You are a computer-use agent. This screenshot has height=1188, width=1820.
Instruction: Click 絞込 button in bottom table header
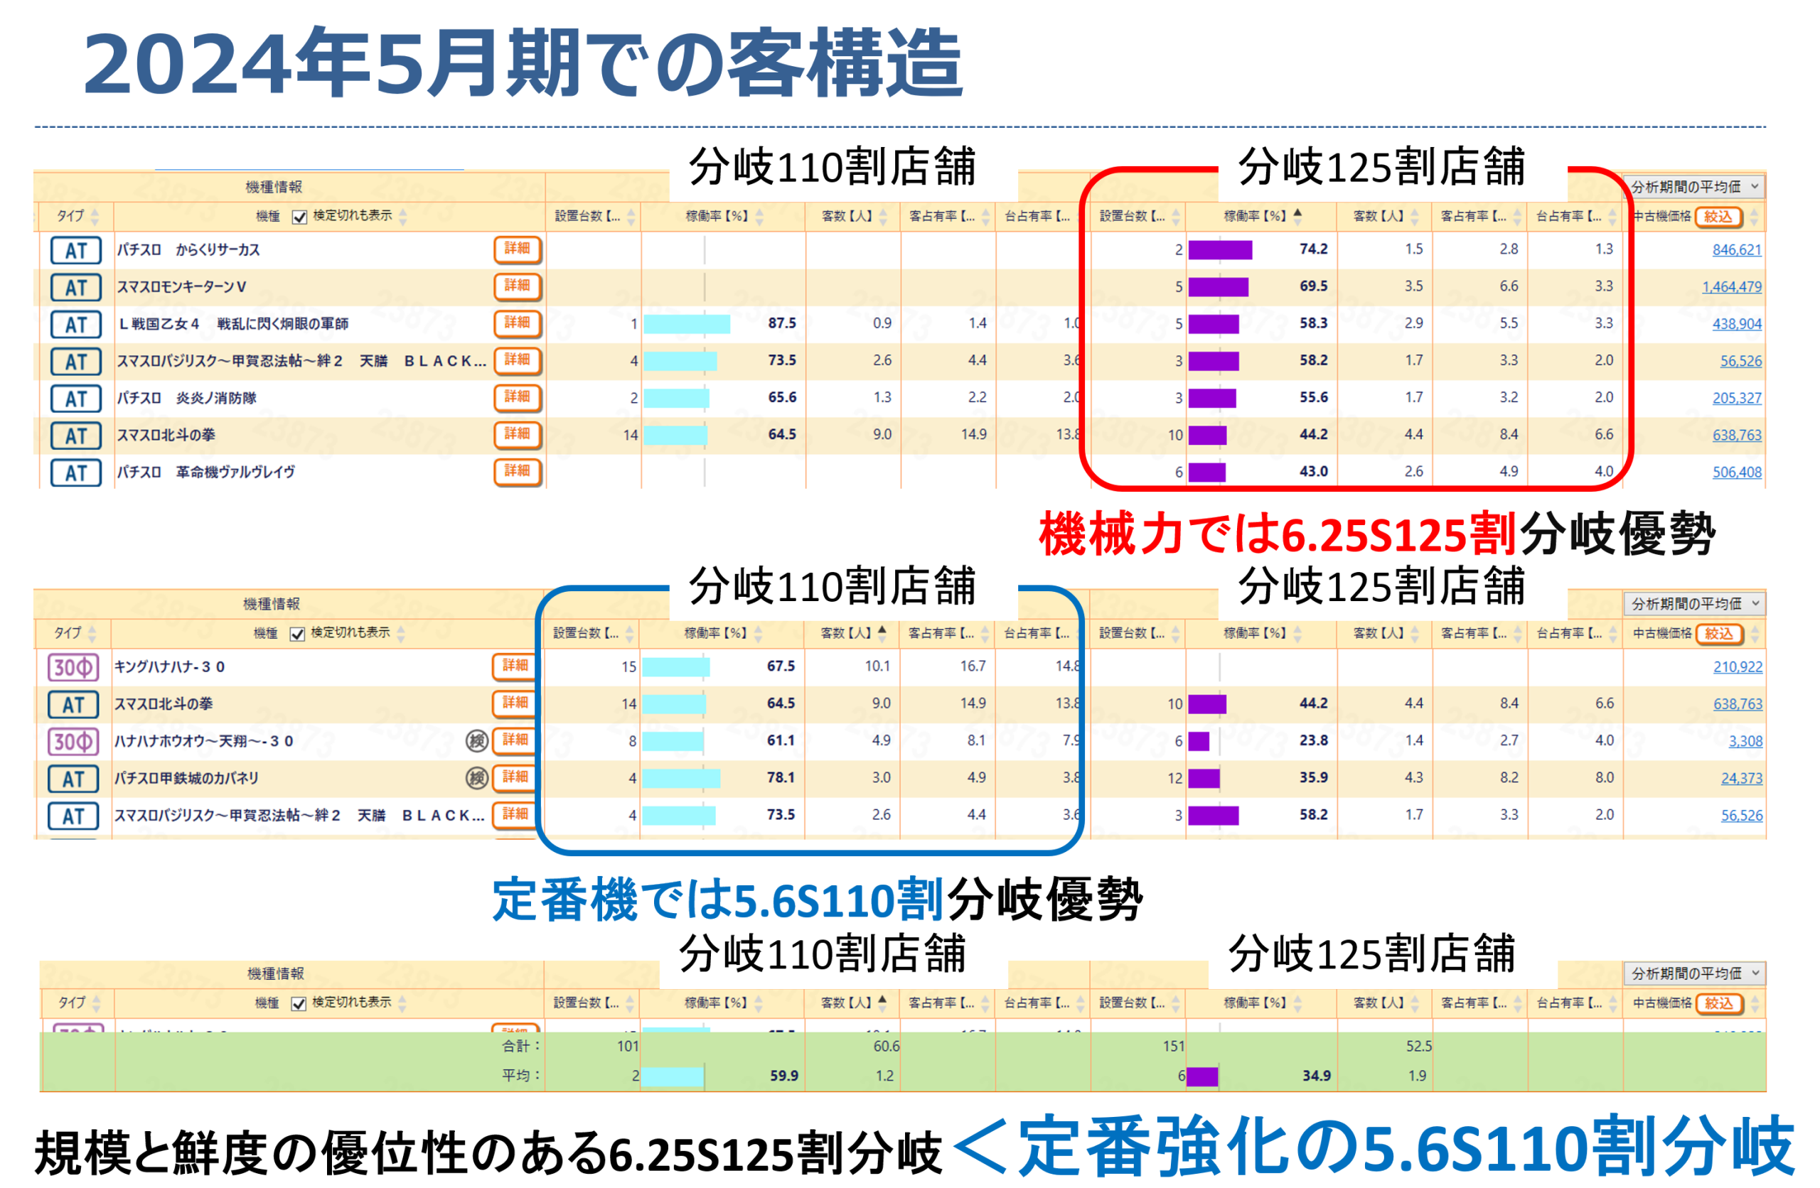tap(1719, 1003)
